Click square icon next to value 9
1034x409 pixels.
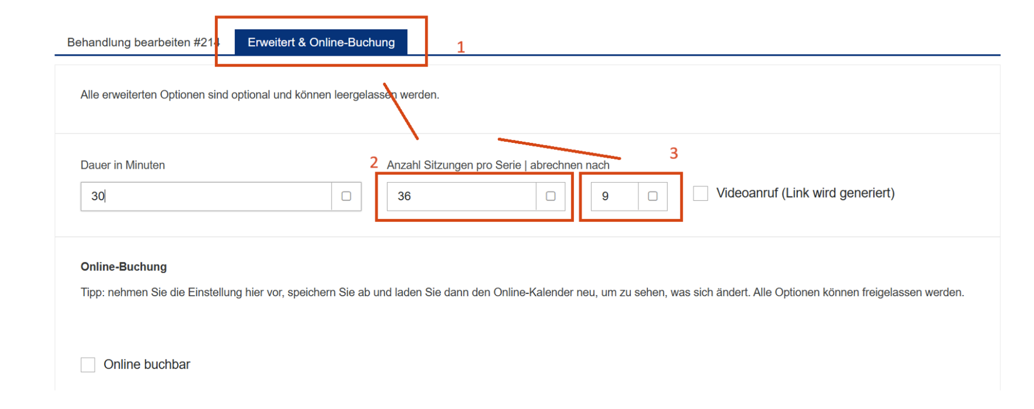coord(652,196)
